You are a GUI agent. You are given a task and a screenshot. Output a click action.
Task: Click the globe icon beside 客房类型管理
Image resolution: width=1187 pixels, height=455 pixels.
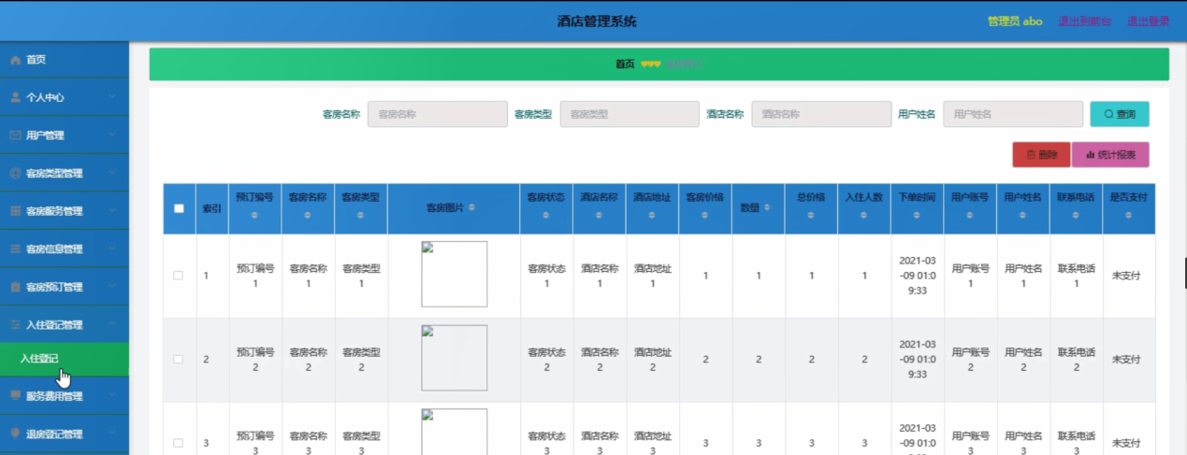tap(15, 174)
